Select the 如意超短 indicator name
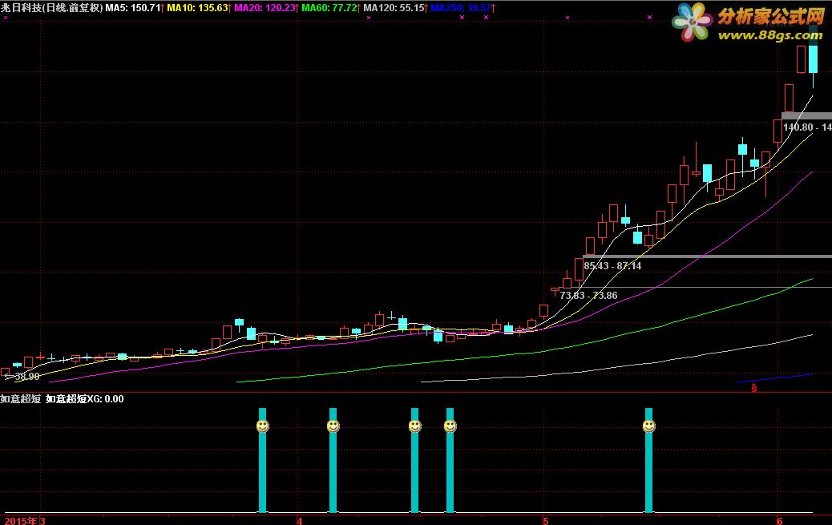 pos(21,398)
